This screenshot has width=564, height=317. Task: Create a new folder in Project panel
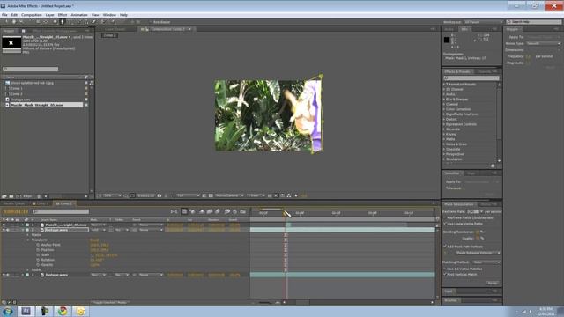tap(11, 196)
